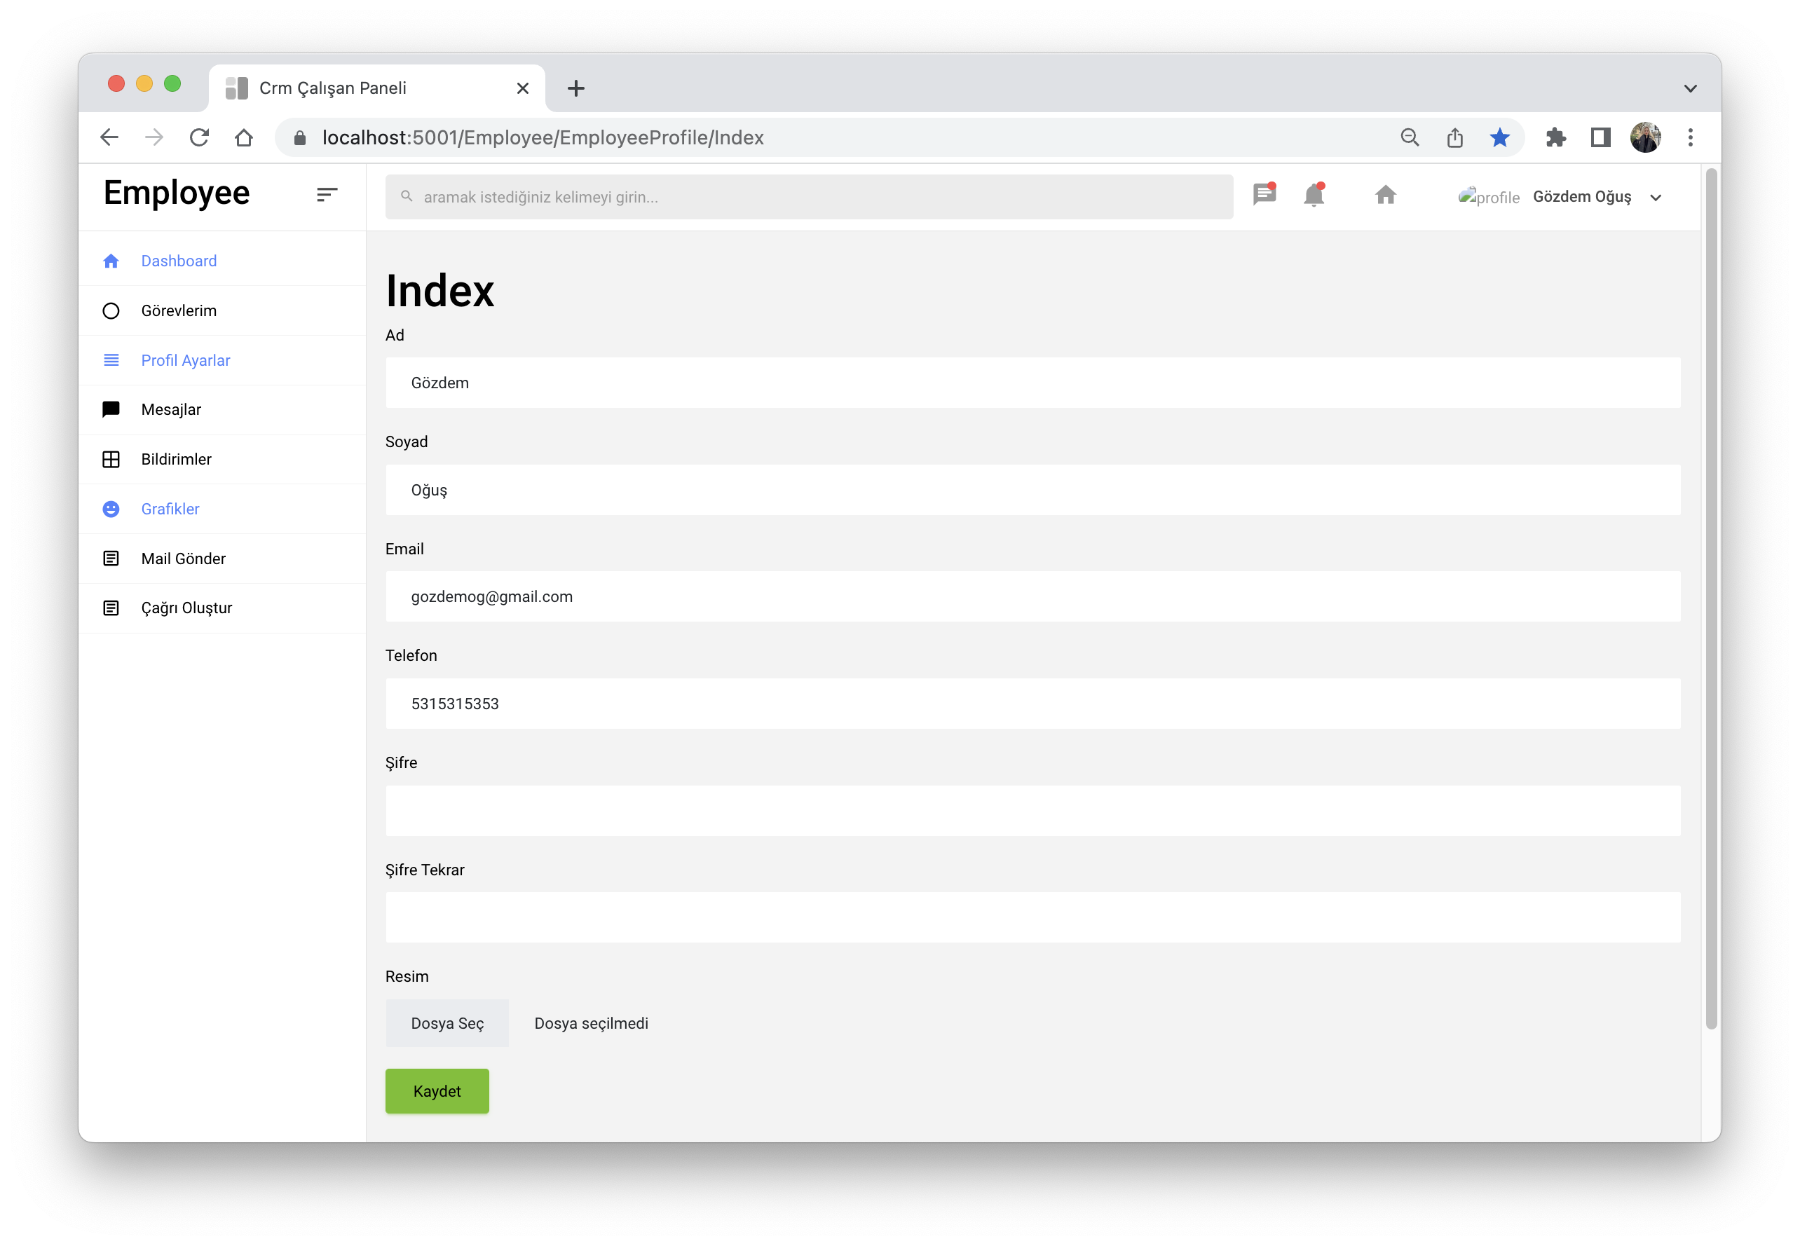The height and width of the screenshot is (1246, 1800).
Task: Open Chrome browser menu with three dots
Action: point(1689,137)
